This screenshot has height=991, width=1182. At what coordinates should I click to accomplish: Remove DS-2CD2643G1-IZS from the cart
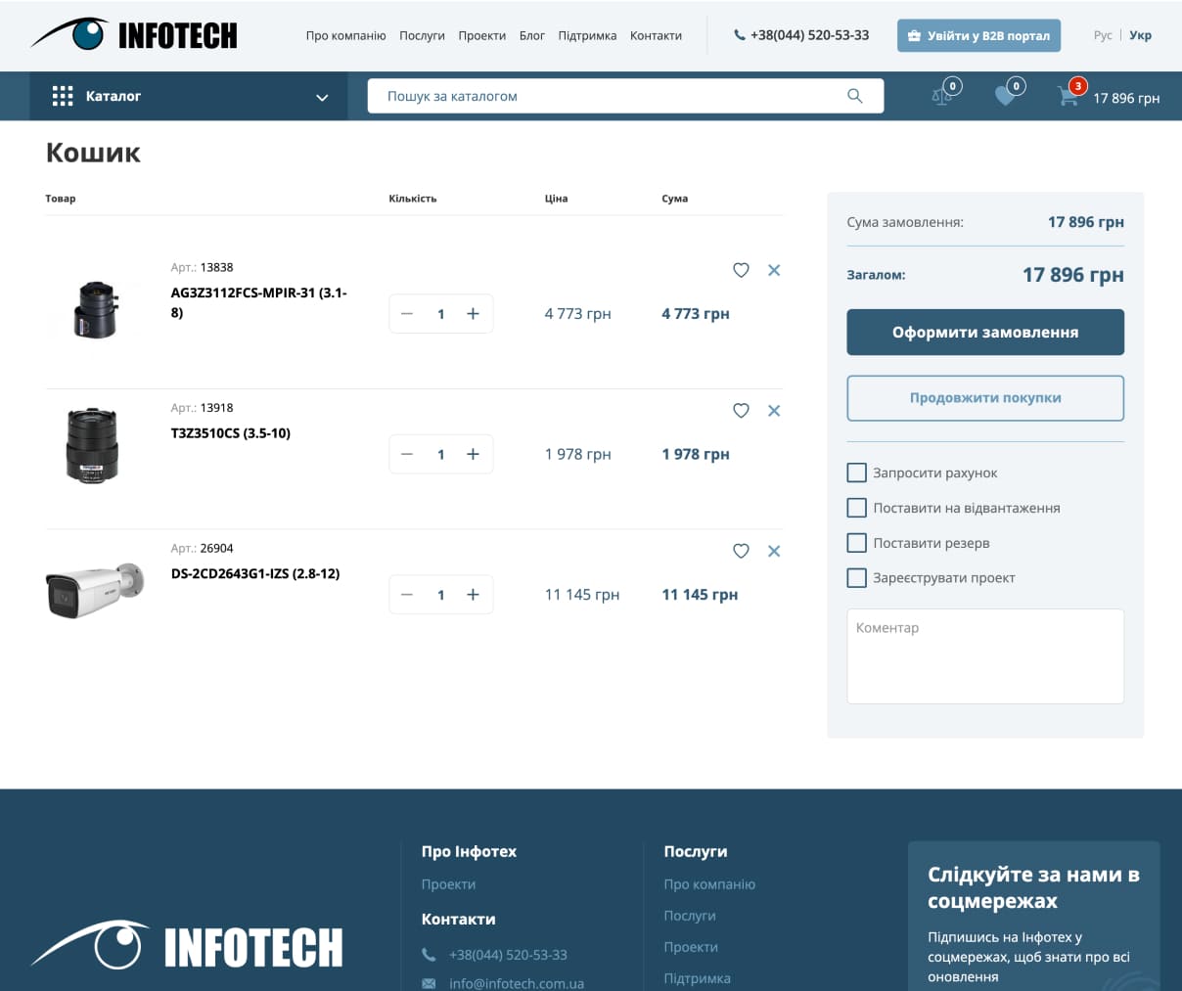(774, 552)
